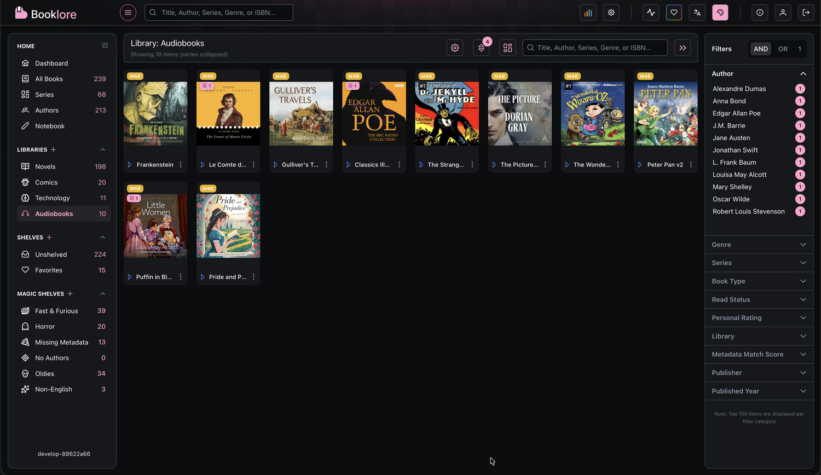Add a new shelf with plus icon
This screenshot has width=821, height=475.
pos(49,237)
